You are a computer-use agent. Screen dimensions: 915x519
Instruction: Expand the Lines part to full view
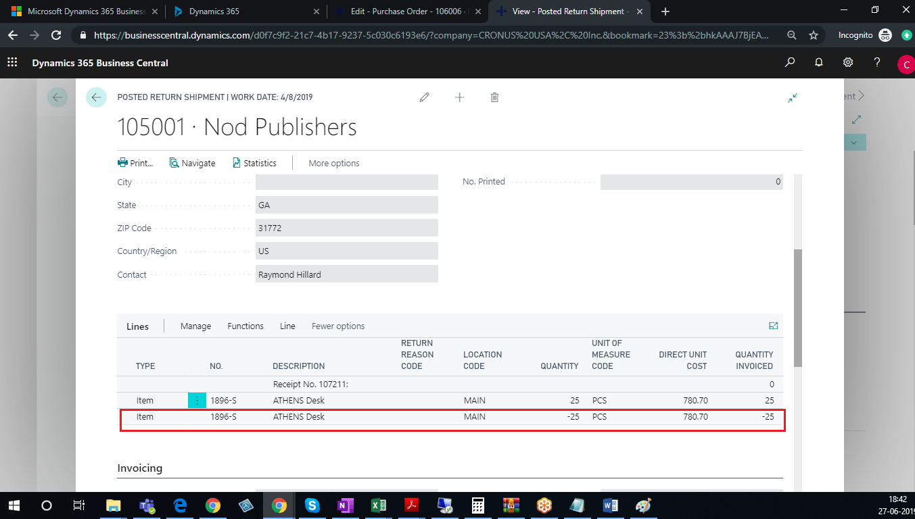774,326
